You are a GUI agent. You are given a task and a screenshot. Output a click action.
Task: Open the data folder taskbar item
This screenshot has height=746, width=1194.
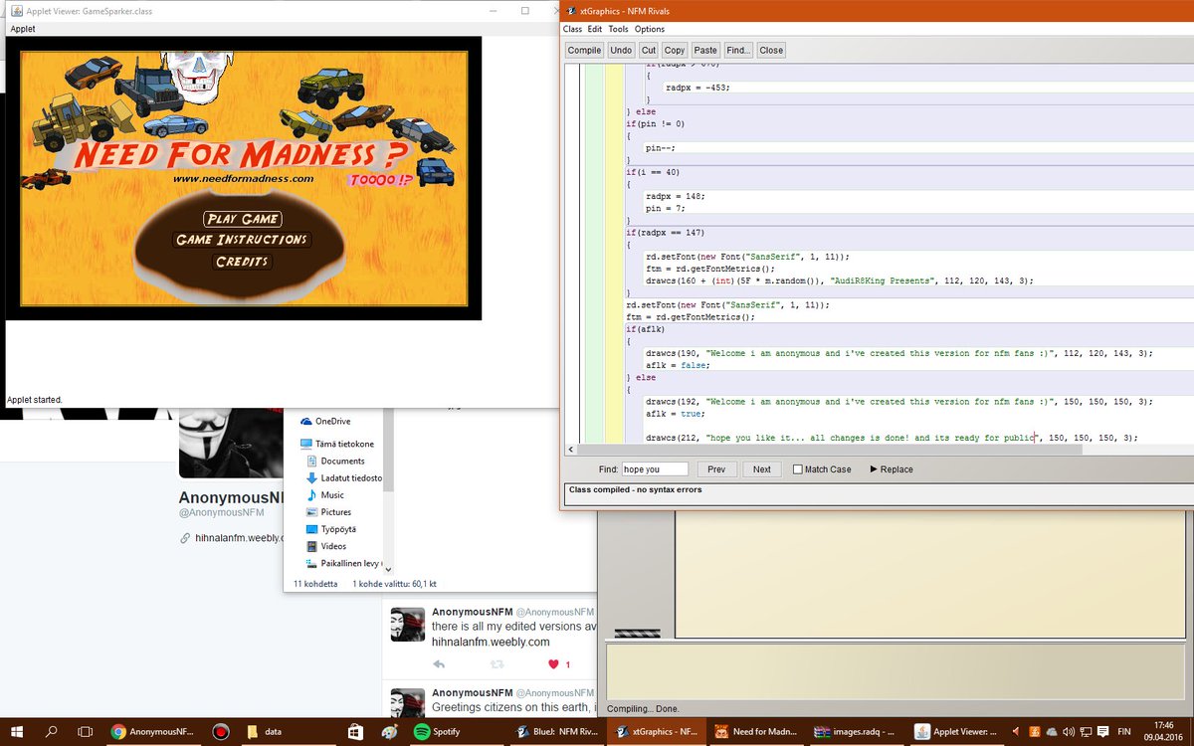tap(287, 732)
